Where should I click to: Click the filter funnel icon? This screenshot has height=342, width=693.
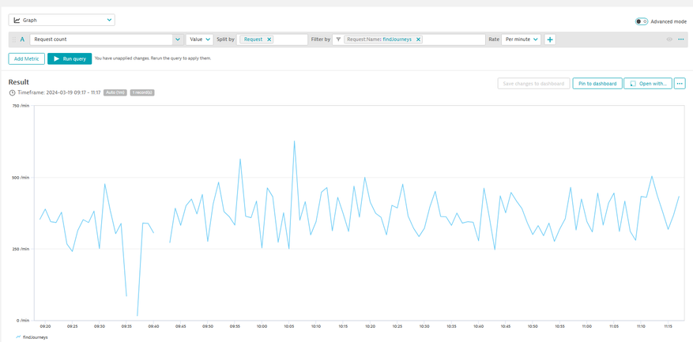click(338, 39)
